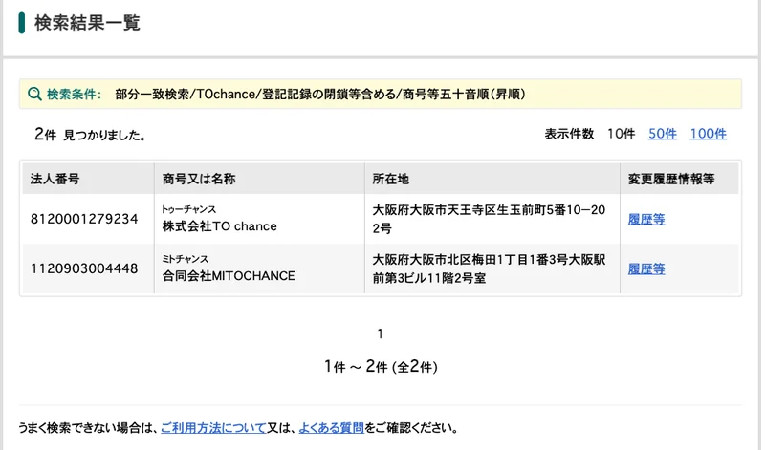Click the 2件 見つかりました result count
Screen dimensions: 765x450
coord(90,134)
